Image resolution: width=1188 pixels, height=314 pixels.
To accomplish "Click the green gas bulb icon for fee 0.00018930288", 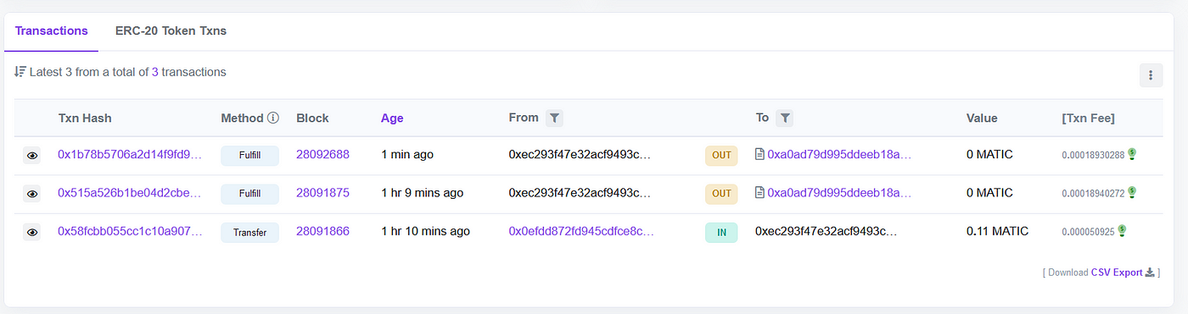I will click(x=1132, y=154).
